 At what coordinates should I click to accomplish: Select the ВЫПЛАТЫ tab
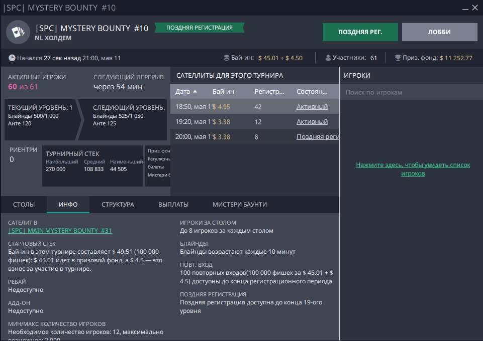[173, 205]
